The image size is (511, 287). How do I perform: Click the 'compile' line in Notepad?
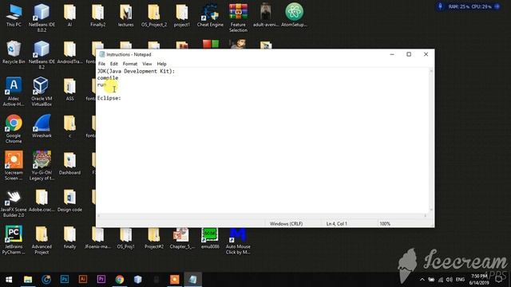[108, 78]
